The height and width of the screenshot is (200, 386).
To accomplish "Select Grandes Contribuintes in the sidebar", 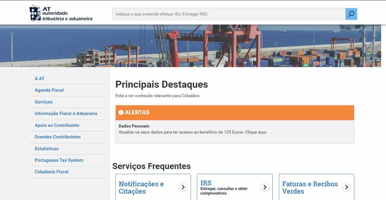I will tap(58, 137).
